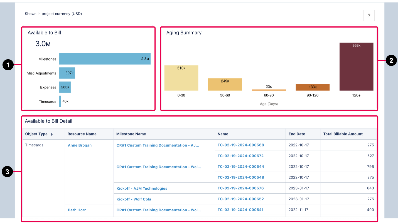Open timecard TC-02-19-2024-000541
This screenshot has height=223, width=398.
point(240,210)
